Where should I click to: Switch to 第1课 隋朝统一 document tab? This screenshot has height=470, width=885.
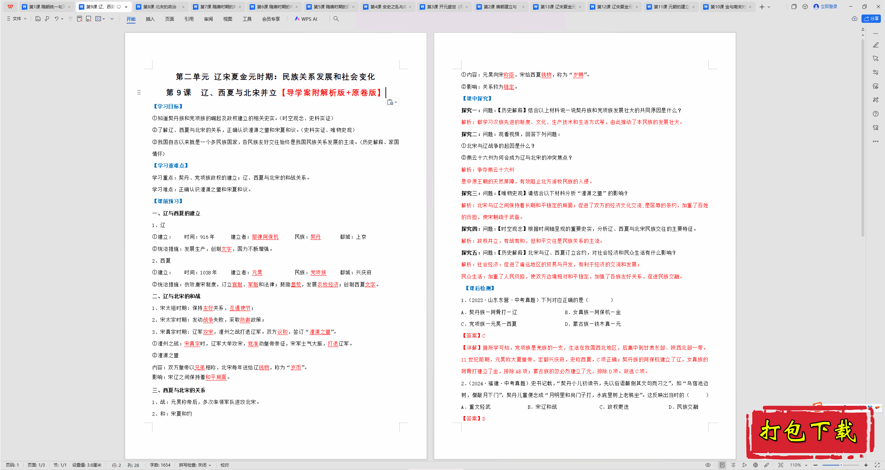46,7
